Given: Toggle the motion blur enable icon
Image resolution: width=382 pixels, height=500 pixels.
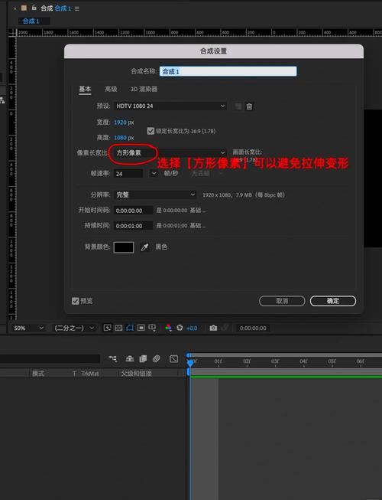Looking at the screenshot, I should 156,359.
